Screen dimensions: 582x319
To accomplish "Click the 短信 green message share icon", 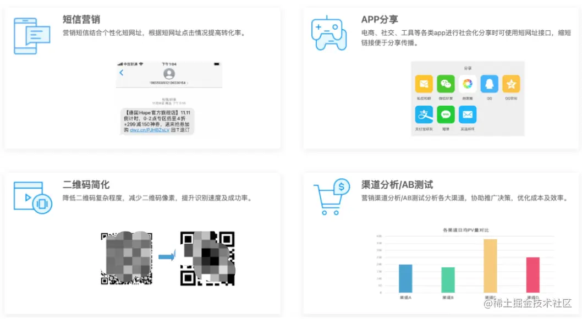I will [x=446, y=114].
